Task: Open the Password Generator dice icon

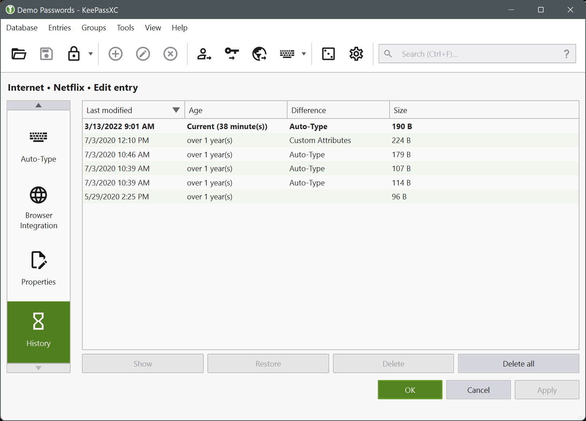Action: (328, 54)
